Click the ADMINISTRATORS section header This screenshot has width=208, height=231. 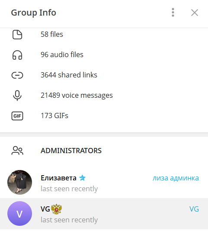[x=71, y=151]
